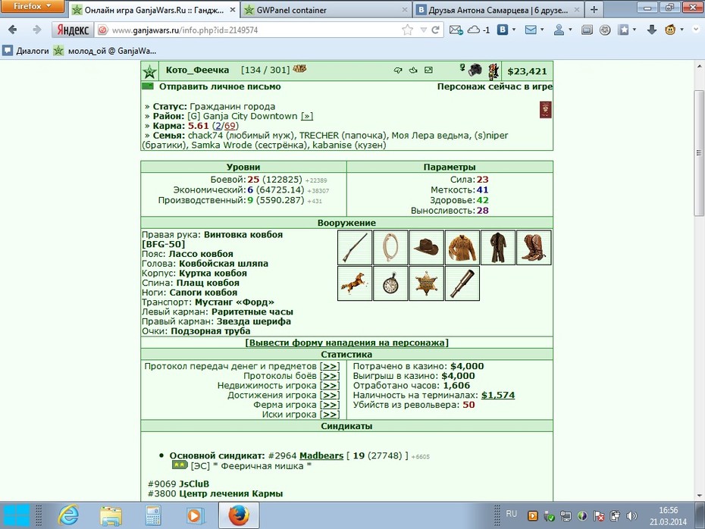Open a new tab with plus button
Image resolution: width=705 pixels, height=529 pixels.
(594, 9)
